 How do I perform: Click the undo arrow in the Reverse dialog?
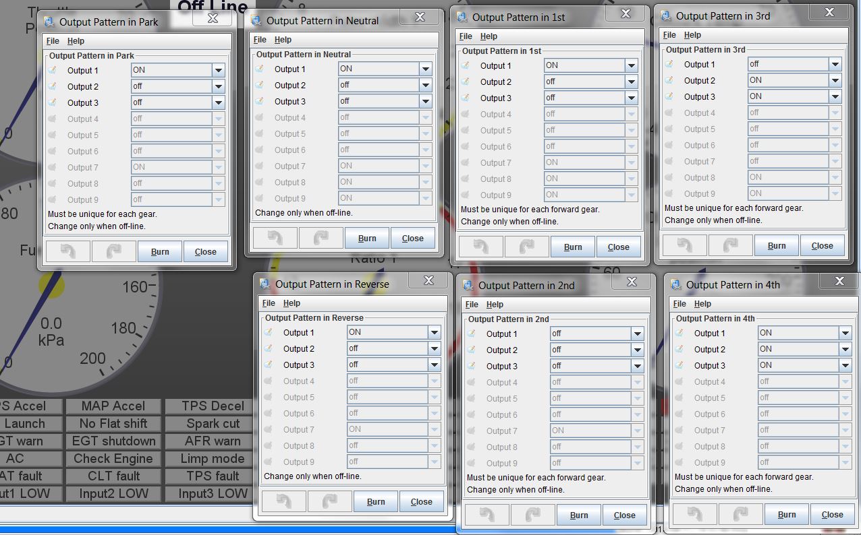283,501
